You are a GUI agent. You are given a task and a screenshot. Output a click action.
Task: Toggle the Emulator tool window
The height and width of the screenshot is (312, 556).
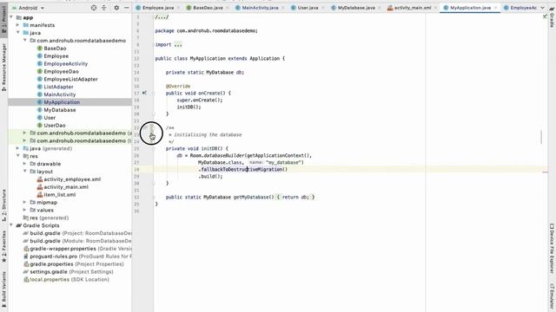[552, 297]
